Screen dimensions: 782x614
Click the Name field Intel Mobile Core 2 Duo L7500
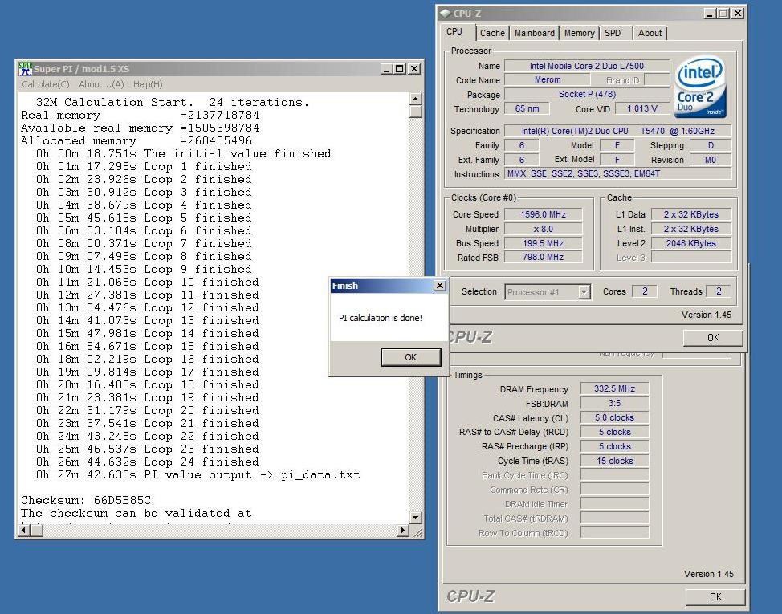pyautogui.click(x=586, y=66)
